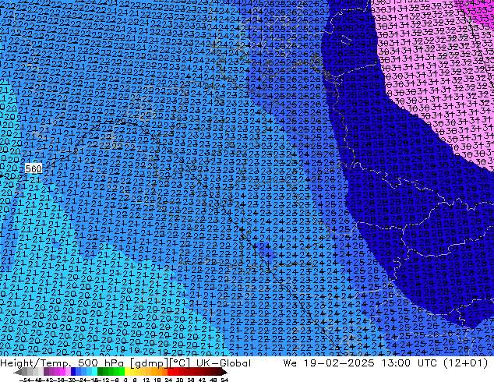Click the grey arrow at the legend's left end

(18, 372)
